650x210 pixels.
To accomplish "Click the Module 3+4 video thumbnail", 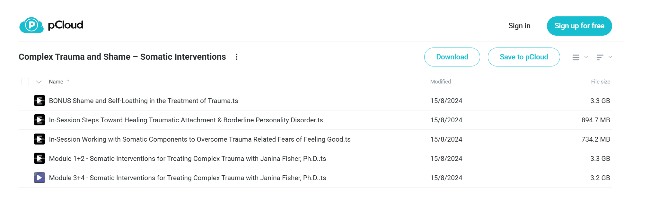I will (40, 178).
